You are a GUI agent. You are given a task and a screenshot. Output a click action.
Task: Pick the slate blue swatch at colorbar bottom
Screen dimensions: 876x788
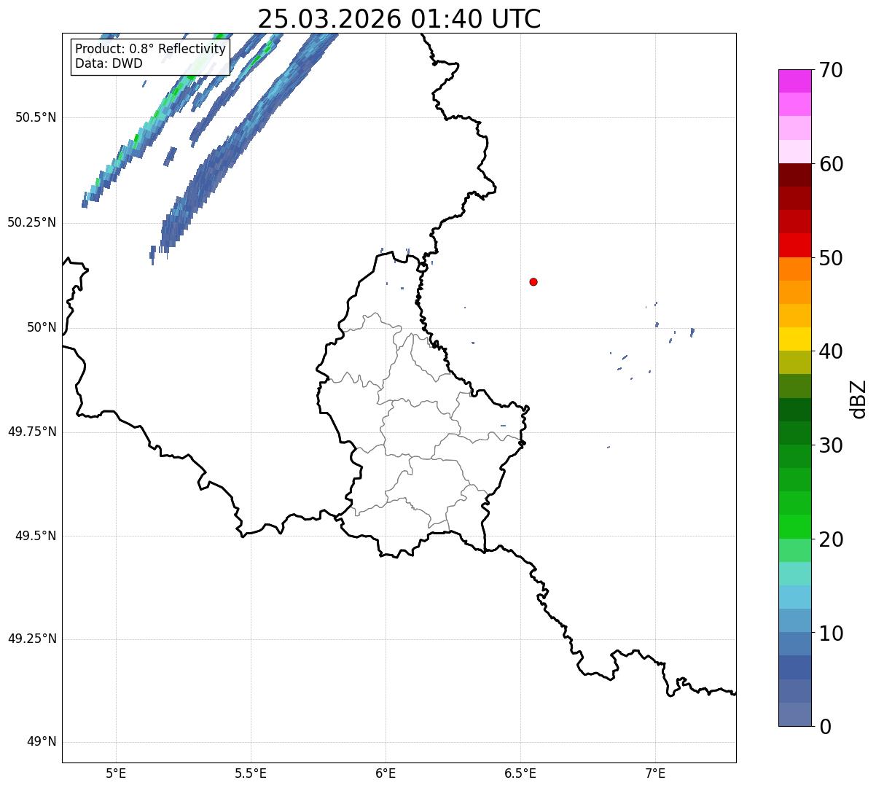[x=795, y=714]
